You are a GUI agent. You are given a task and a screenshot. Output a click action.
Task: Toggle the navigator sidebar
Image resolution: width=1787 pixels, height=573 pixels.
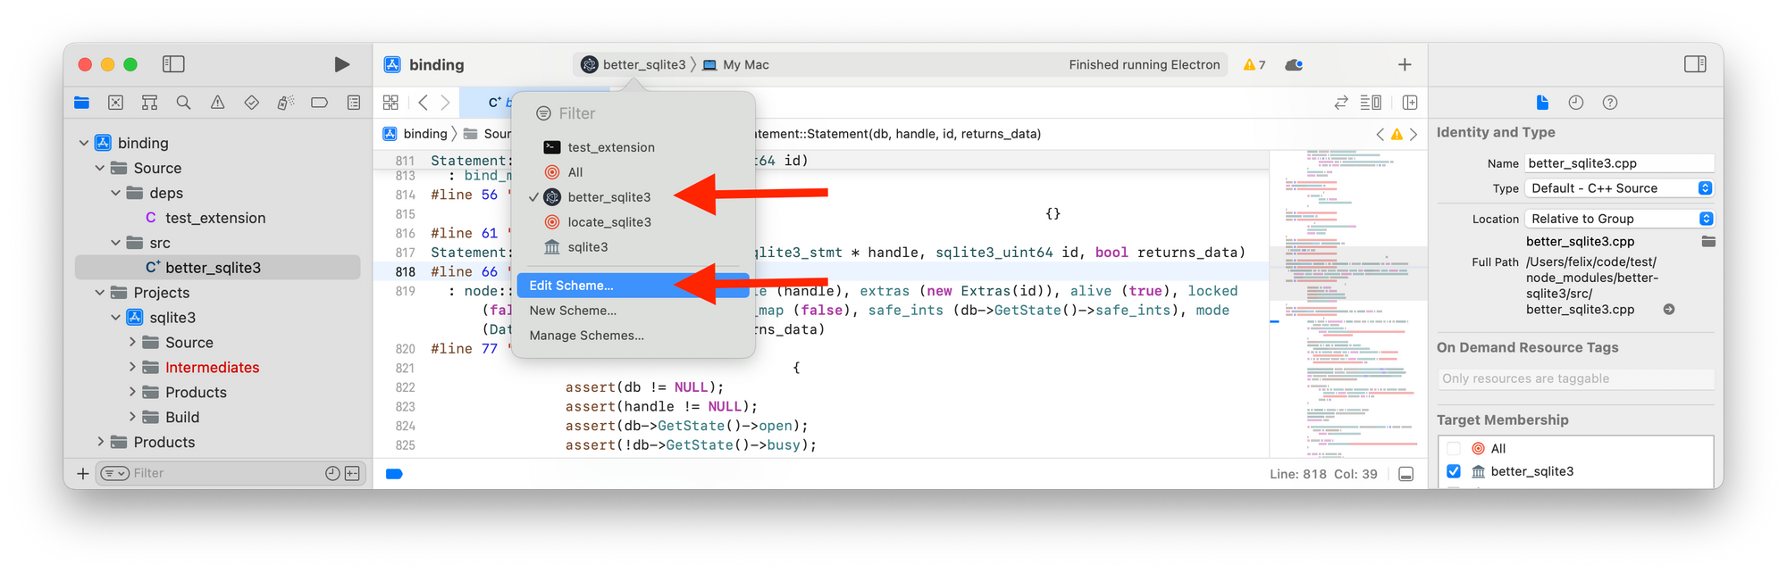click(173, 64)
